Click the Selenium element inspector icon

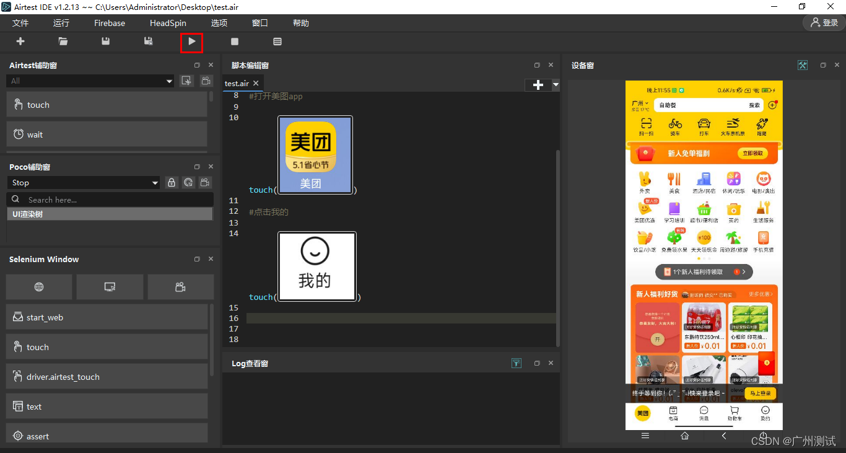[x=110, y=287]
